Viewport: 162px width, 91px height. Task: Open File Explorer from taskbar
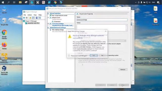click(x=20, y=2)
